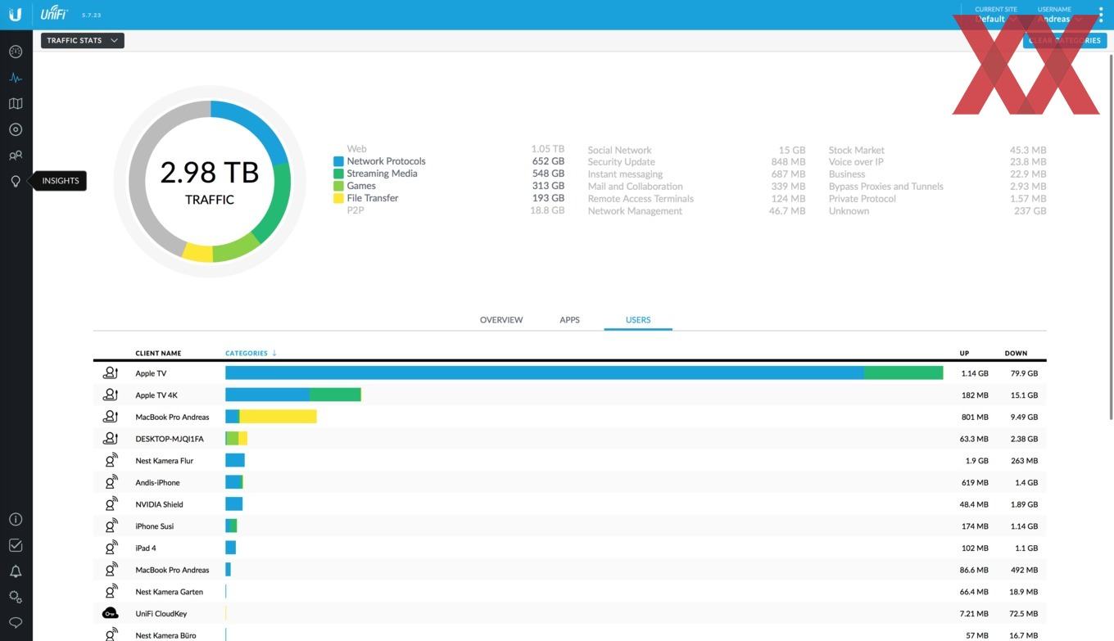
Task: Click the cloud key icon for UniFi CloudKey
Action: pos(111,613)
